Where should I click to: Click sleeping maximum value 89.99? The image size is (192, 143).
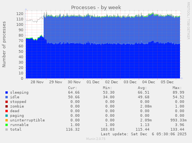point(178,93)
